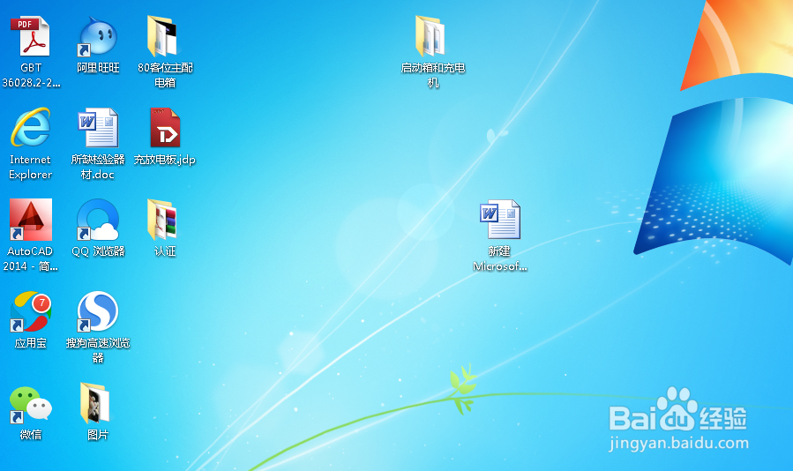Select the 认证 folder icon

point(162,219)
